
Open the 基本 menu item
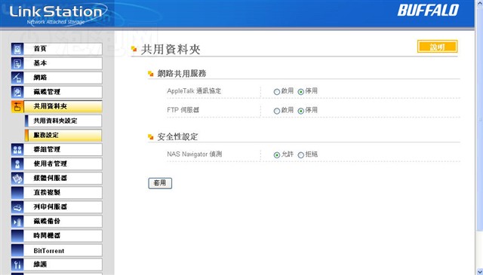coord(63,63)
